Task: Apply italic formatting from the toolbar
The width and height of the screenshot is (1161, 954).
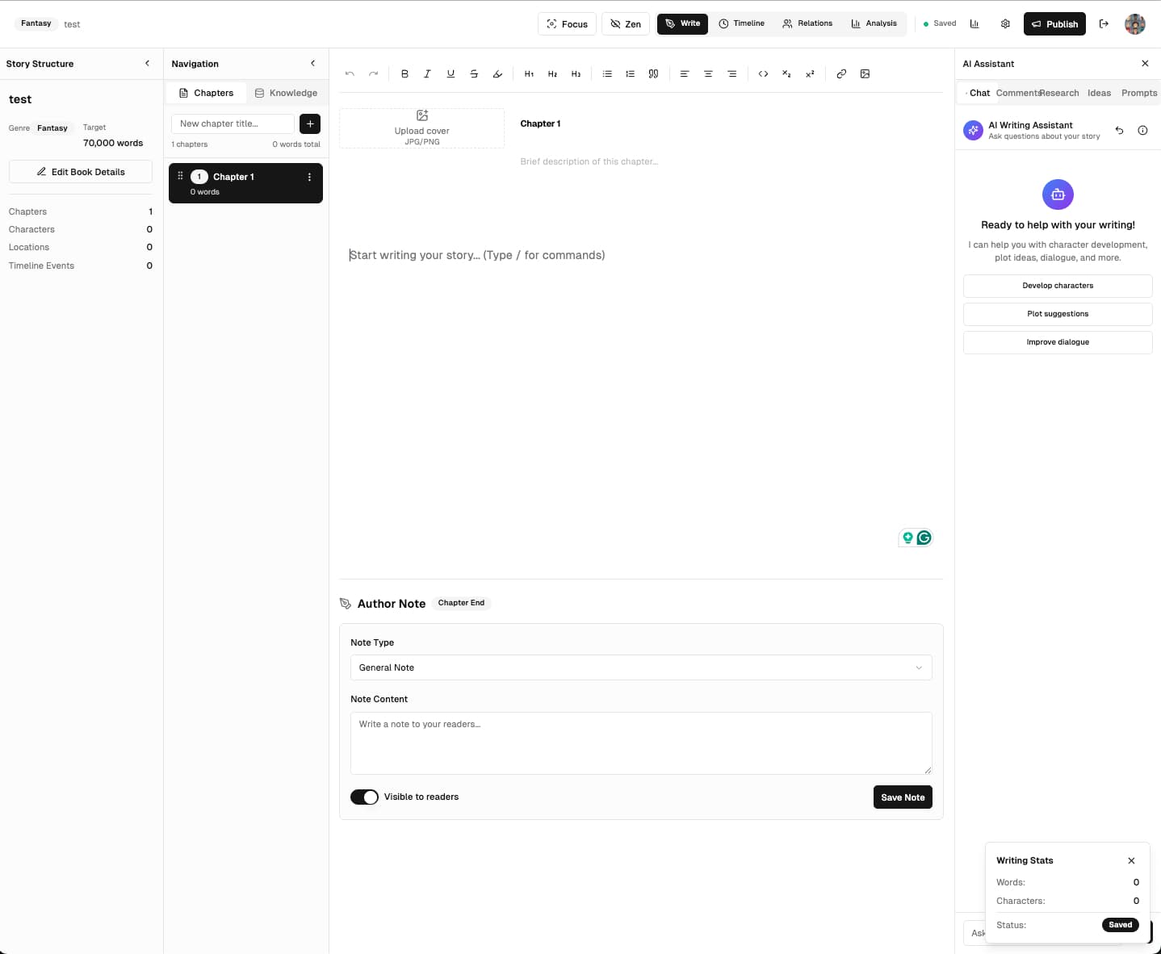Action: pyautogui.click(x=427, y=73)
